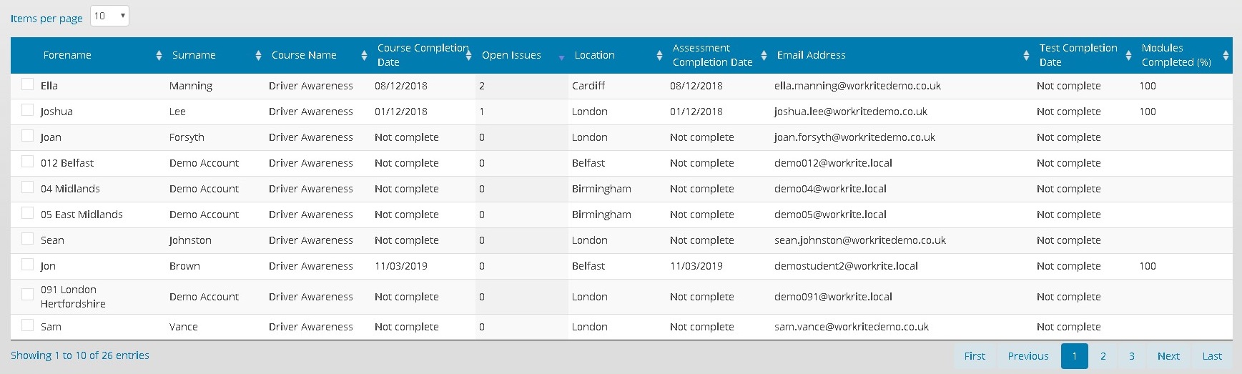Click the ella.manning@workritedemo.co.uk email cell
The image size is (1242, 374).
[x=857, y=86]
